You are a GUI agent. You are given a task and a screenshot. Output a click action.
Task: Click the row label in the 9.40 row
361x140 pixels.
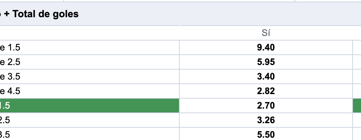pos(89,47)
